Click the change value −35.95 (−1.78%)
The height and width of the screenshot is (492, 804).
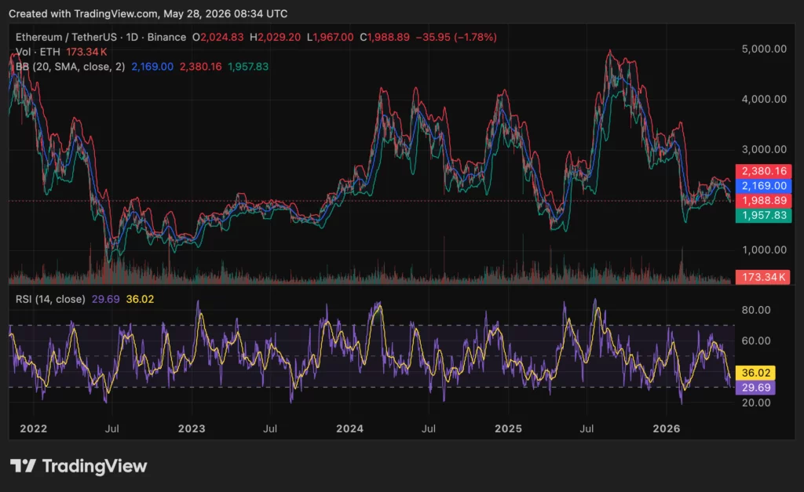point(456,38)
